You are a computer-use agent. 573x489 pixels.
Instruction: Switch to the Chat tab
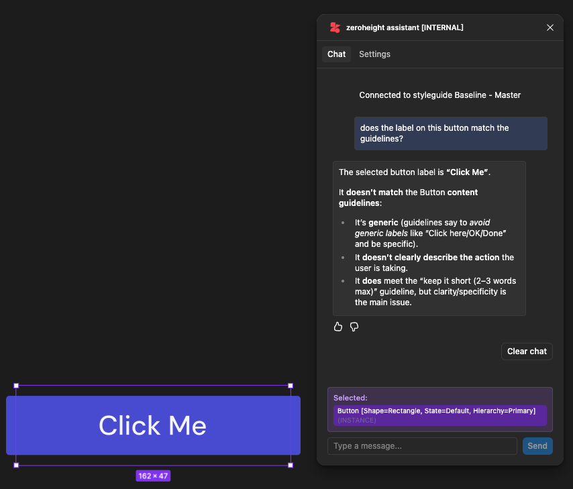336,54
